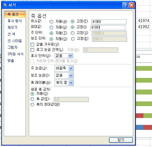
Task: Click the 닫기 button
Action: tap(121, 140)
